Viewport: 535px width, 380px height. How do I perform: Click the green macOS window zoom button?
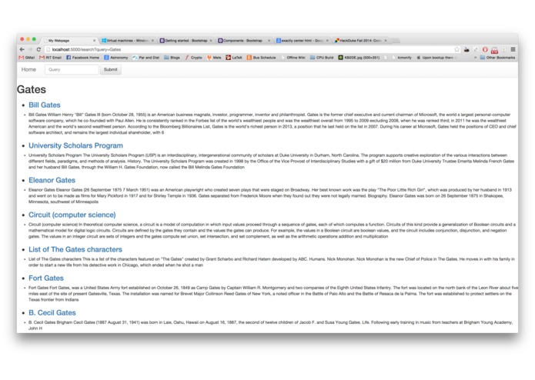coord(34,39)
